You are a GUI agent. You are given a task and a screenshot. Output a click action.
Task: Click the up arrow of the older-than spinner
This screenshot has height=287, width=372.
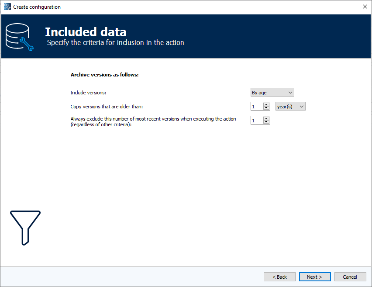click(x=267, y=104)
